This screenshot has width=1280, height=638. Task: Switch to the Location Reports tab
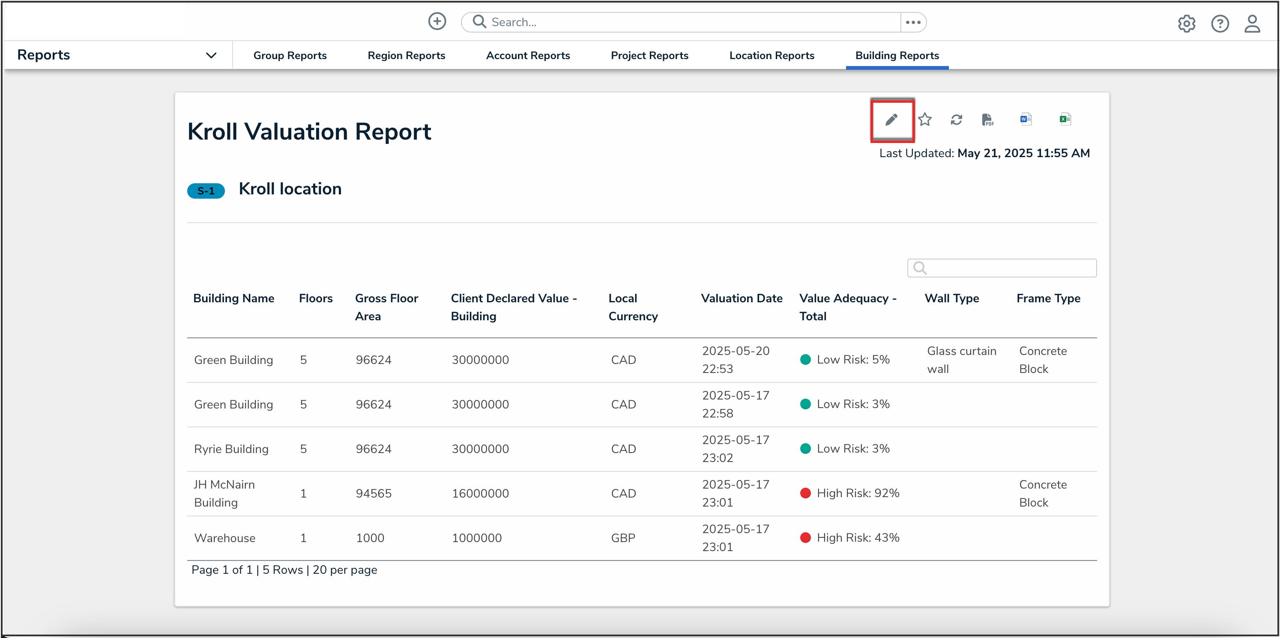pyautogui.click(x=771, y=56)
